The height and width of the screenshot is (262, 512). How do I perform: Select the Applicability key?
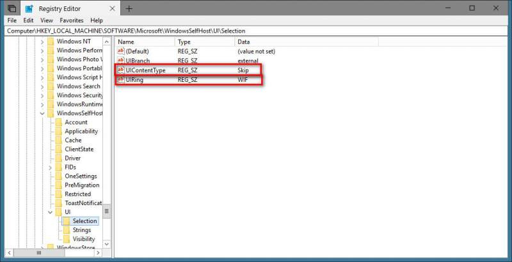coord(81,131)
